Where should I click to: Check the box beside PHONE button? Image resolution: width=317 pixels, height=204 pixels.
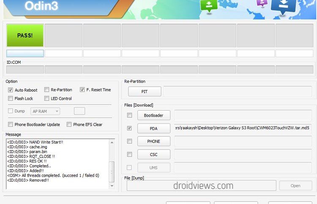pyautogui.click(x=129, y=141)
